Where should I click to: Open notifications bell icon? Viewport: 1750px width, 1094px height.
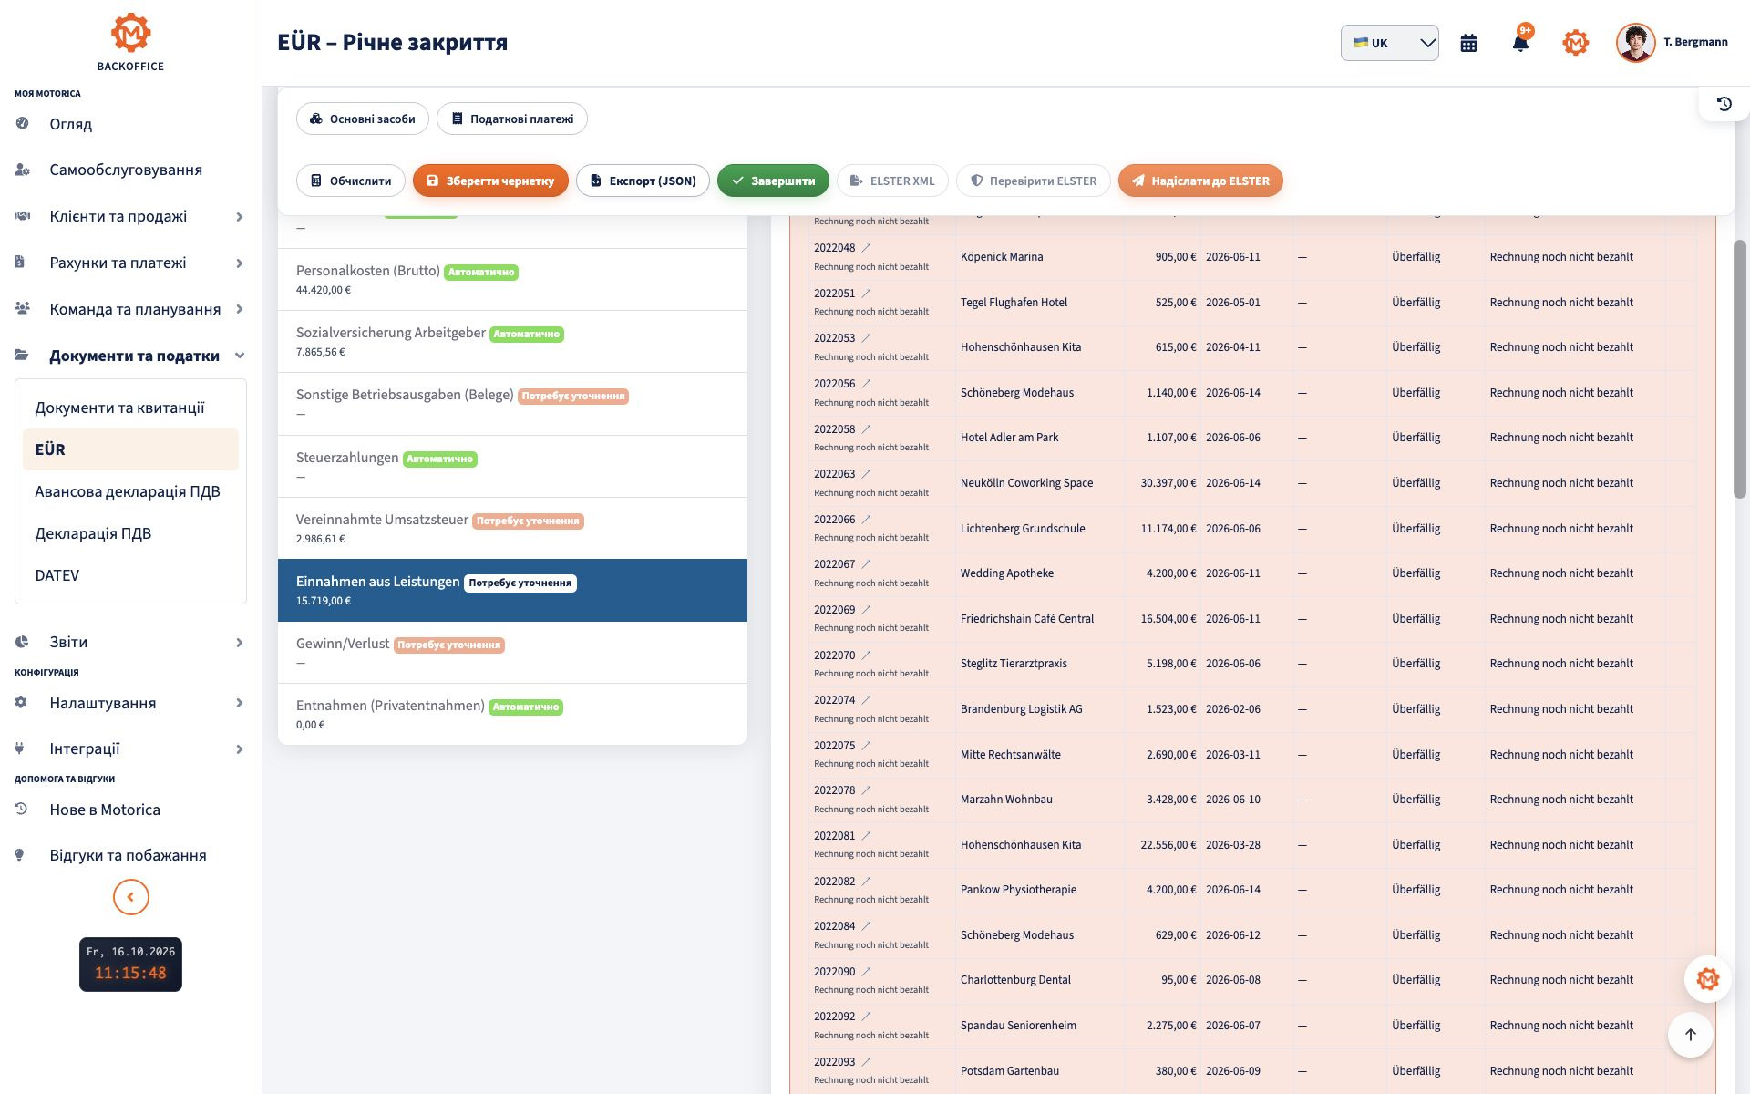coord(1520,43)
